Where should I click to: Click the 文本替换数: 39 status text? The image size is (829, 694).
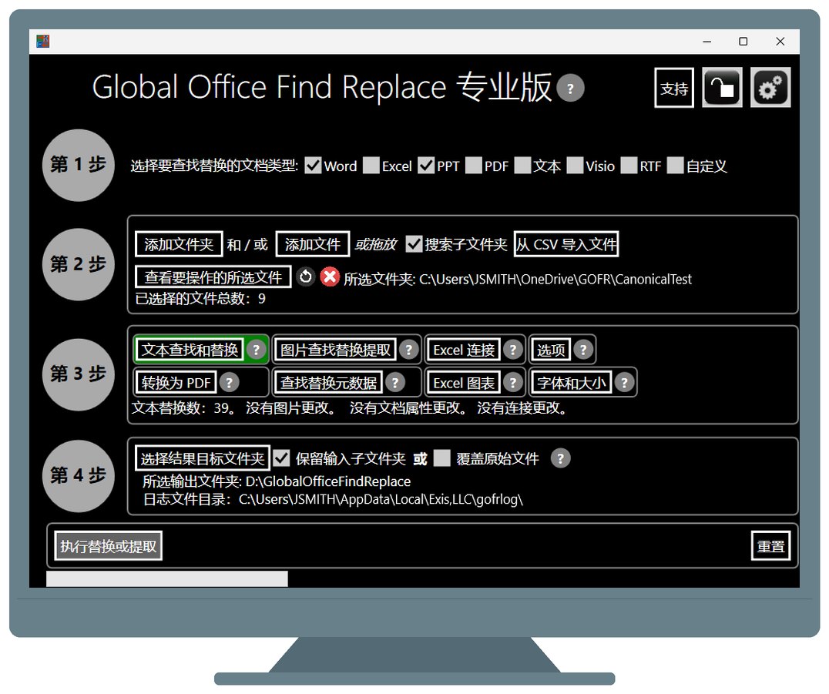[x=184, y=408]
